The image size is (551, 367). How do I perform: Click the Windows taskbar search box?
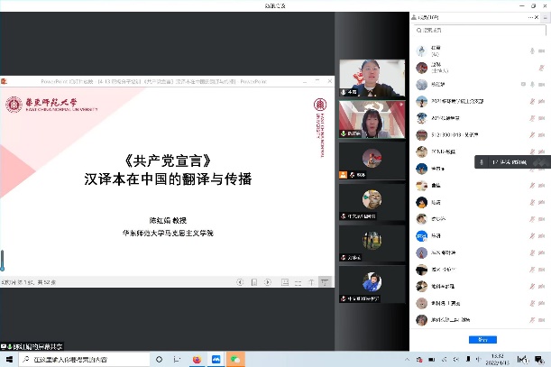click(x=85, y=359)
